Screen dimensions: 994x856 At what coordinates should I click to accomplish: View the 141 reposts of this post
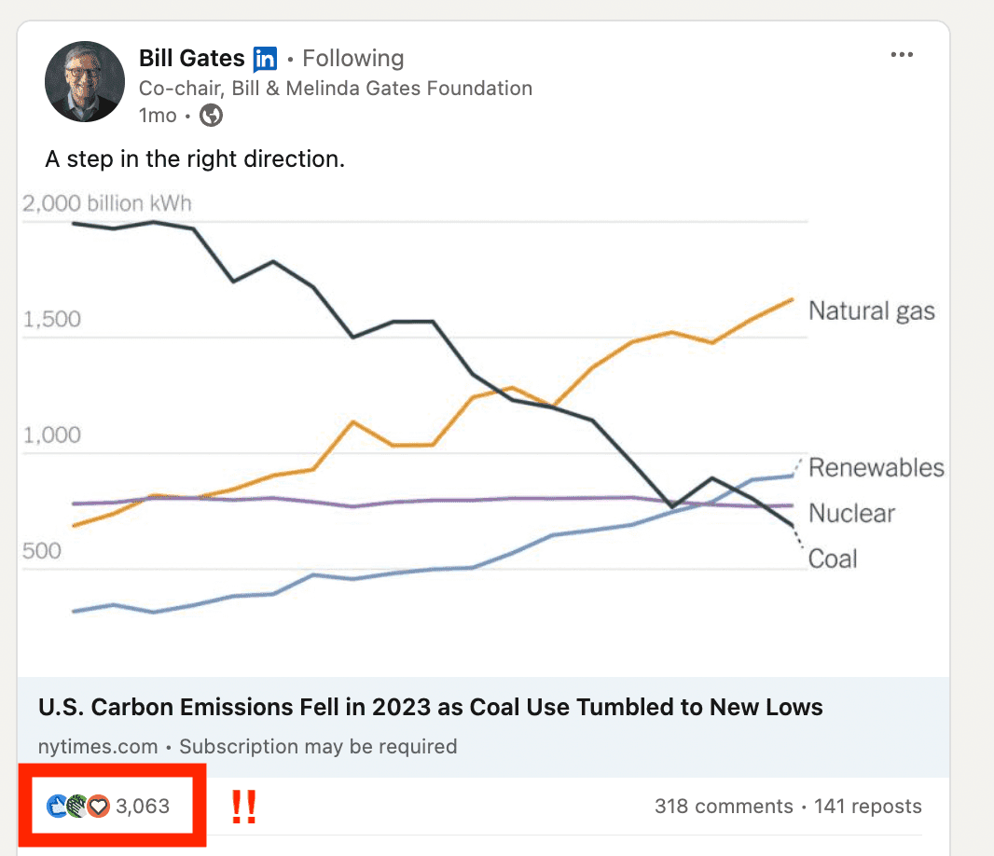(867, 806)
